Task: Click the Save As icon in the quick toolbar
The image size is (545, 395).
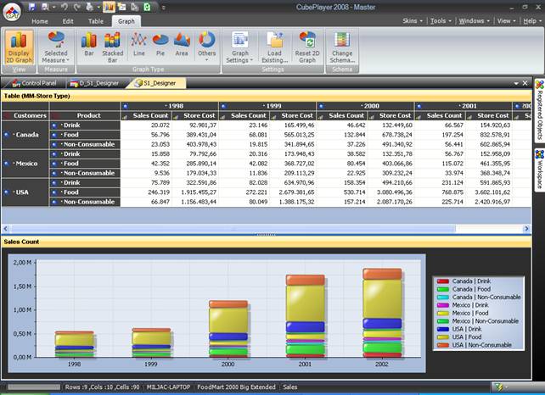Action: [x=45, y=7]
